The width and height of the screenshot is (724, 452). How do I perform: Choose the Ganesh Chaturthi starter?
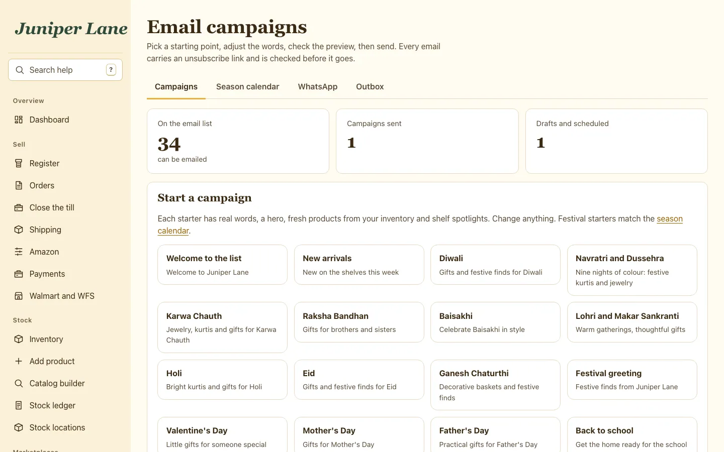click(x=495, y=385)
